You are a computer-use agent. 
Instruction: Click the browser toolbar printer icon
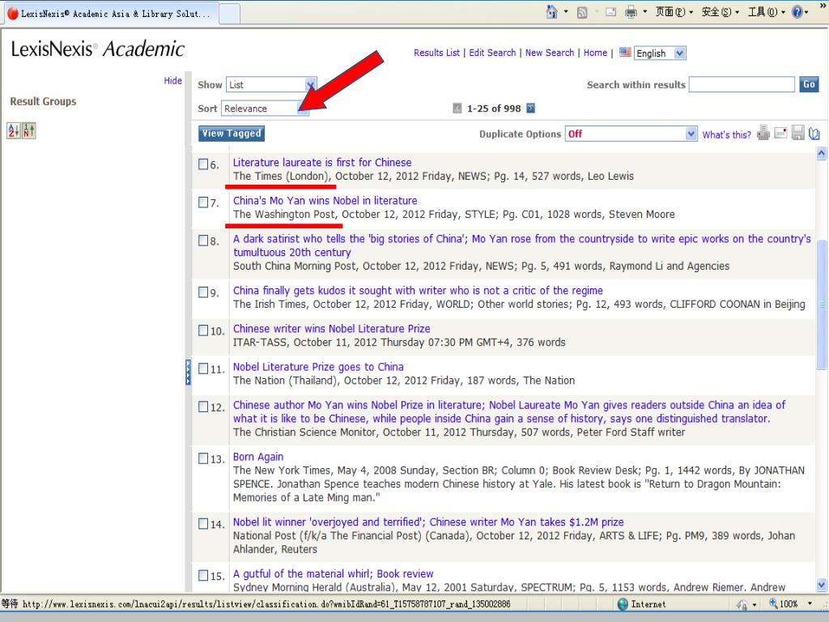click(x=631, y=11)
